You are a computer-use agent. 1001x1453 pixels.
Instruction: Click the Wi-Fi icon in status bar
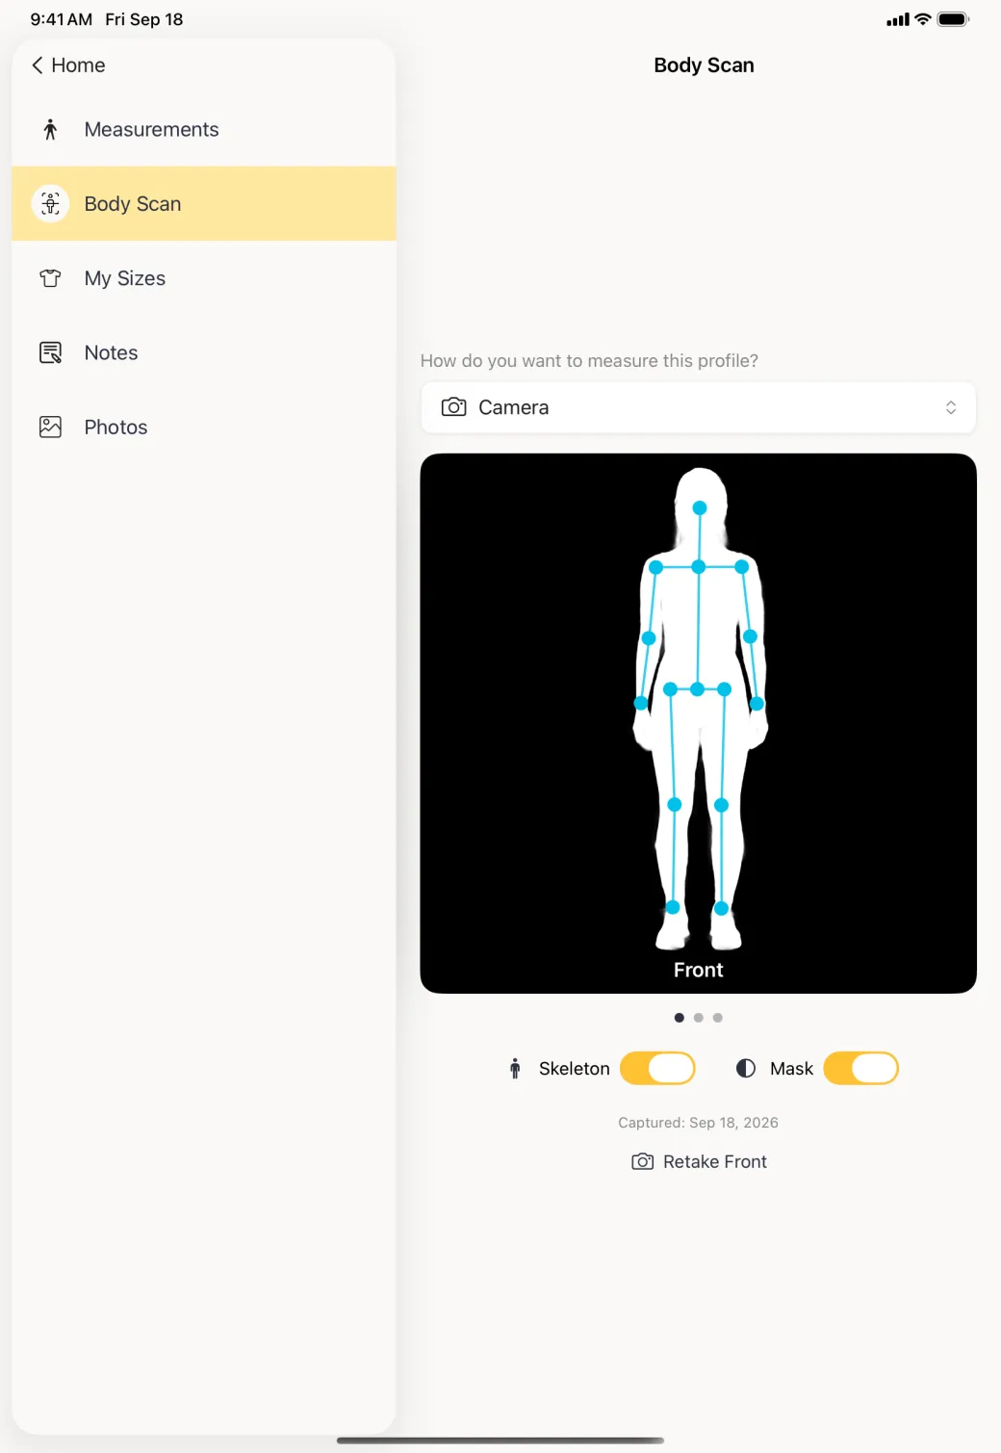[x=922, y=19]
